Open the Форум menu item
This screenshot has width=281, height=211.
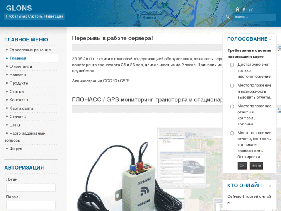(16, 149)
